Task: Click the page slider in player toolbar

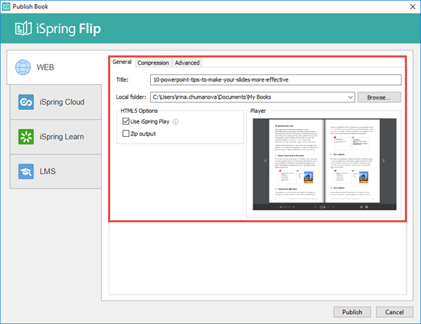Action: (x=285, y=207)
